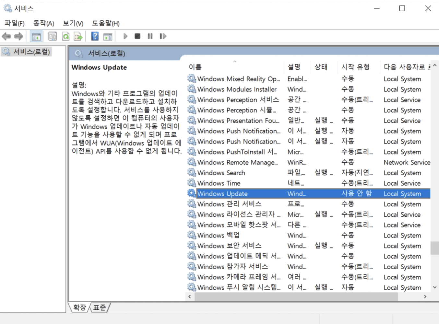Click the Export List toolbar icon

click(78, 36)
